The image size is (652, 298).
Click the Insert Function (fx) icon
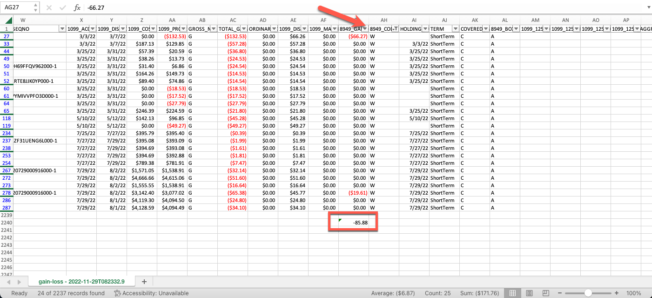77,7
